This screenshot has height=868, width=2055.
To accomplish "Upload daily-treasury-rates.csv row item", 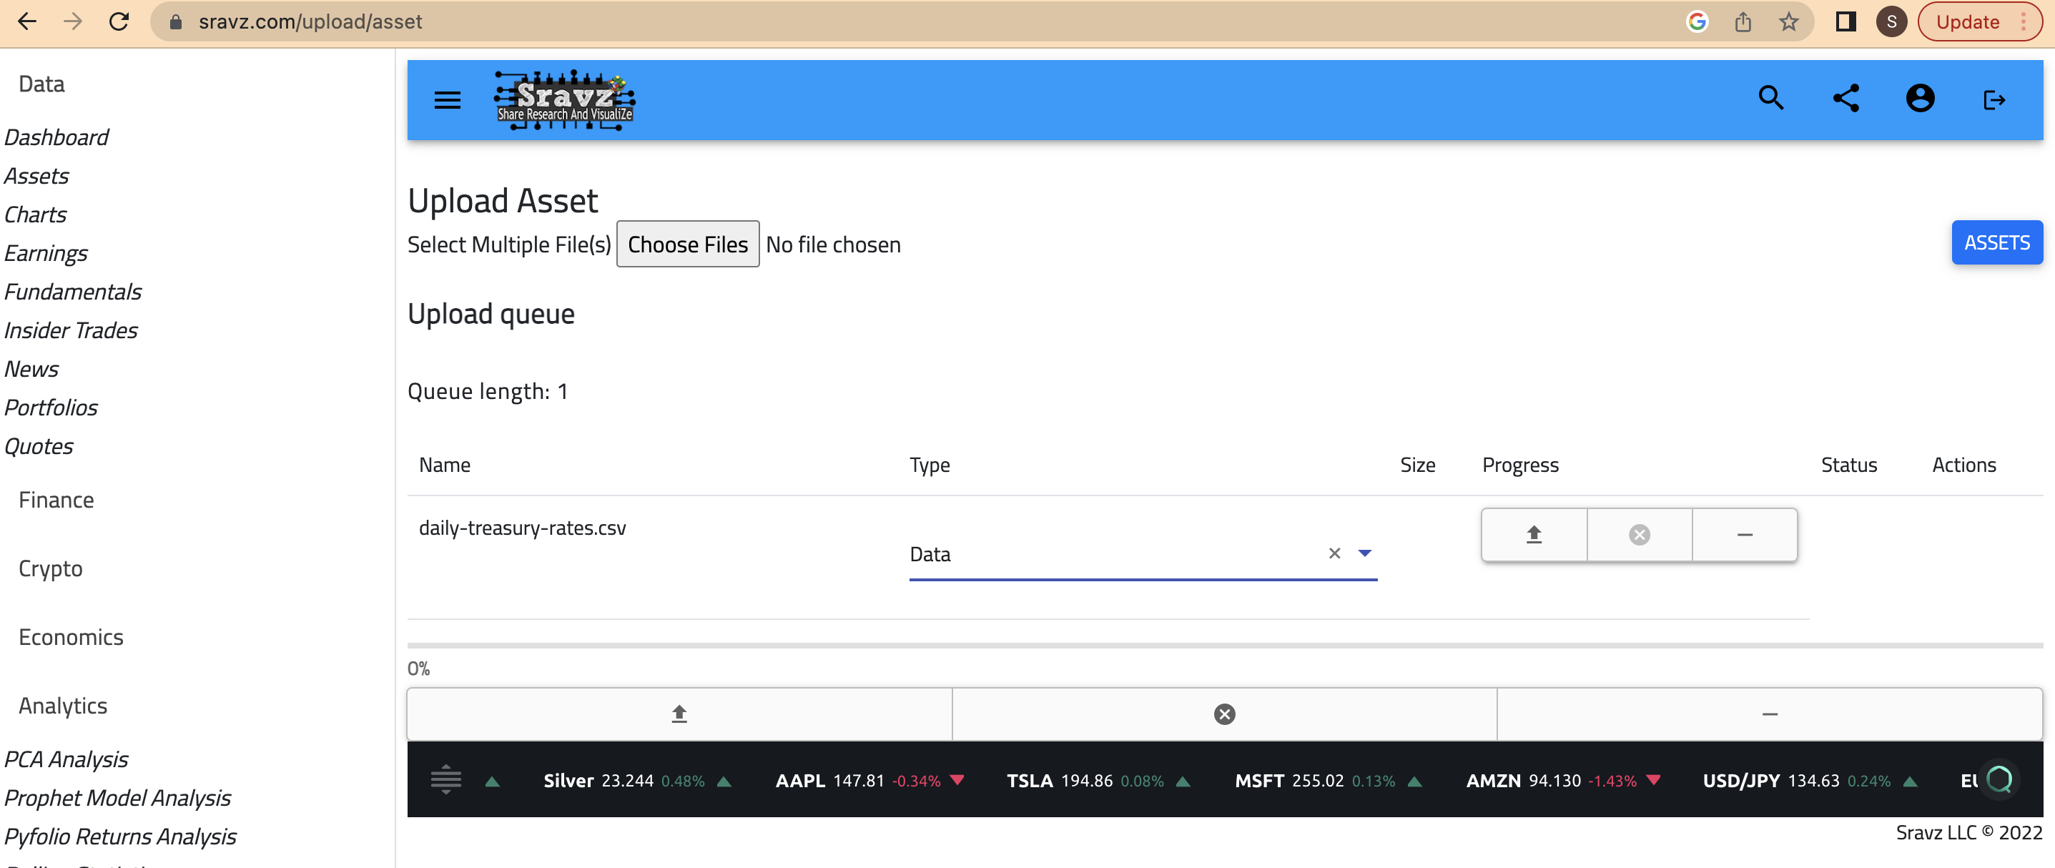I will (1534, 535).
